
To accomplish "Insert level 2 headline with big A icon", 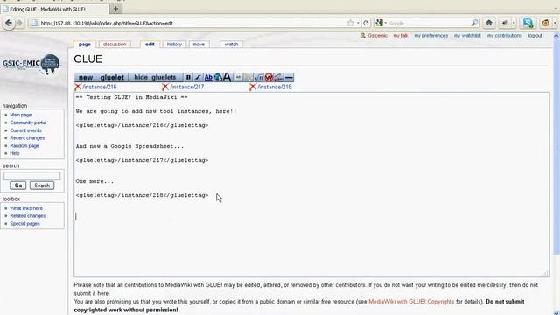I will 227,77.
